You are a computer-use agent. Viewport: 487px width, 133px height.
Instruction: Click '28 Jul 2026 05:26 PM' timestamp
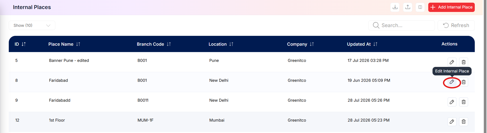pos(368,100)
